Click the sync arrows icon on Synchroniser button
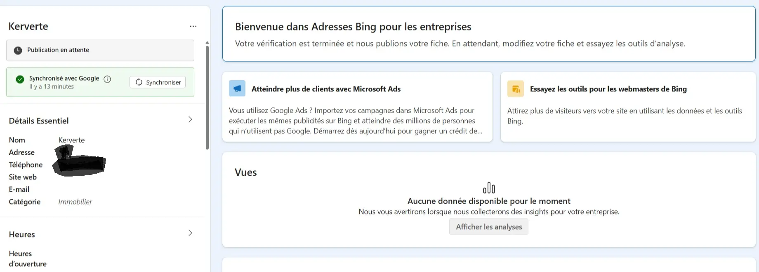The image size is (759, 272). click(x=139, y=82)
